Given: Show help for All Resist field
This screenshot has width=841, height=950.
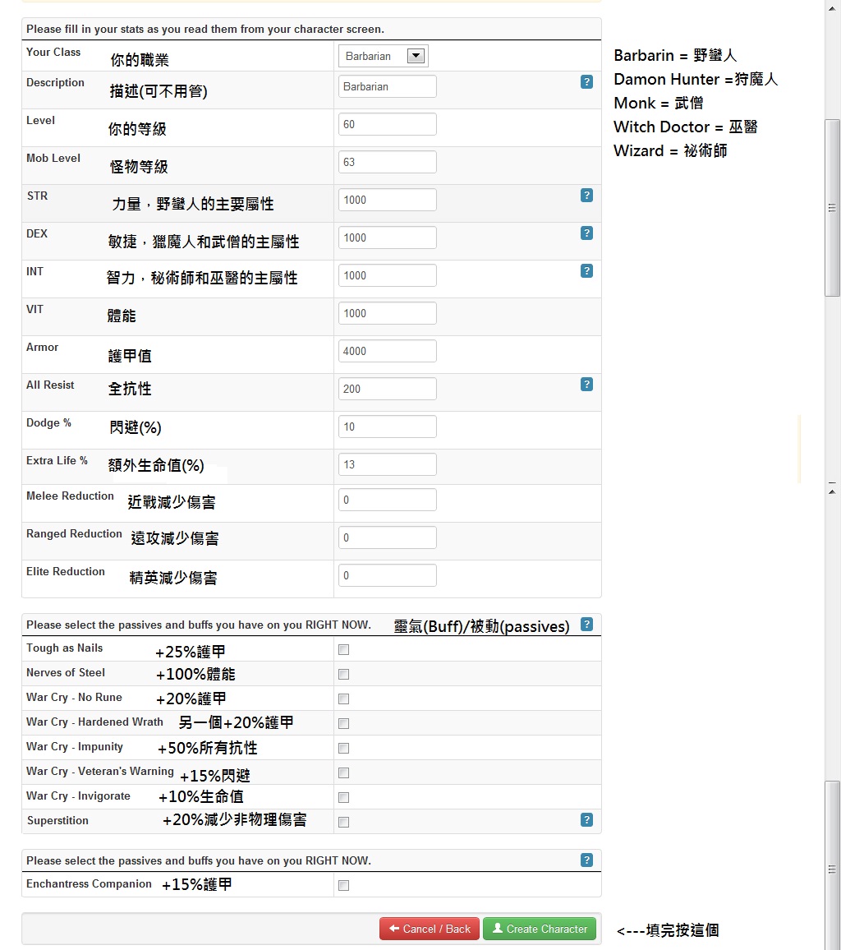Looking at the screenshot, I should tap(586, 385).
